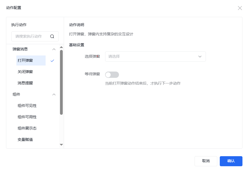Close the 动作配置 dialog
Screen dimensions: 248x172
(240, 8)
